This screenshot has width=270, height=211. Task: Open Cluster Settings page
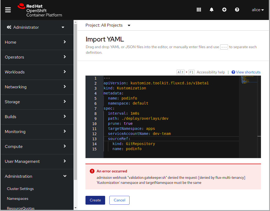click(x=20, y=189)
